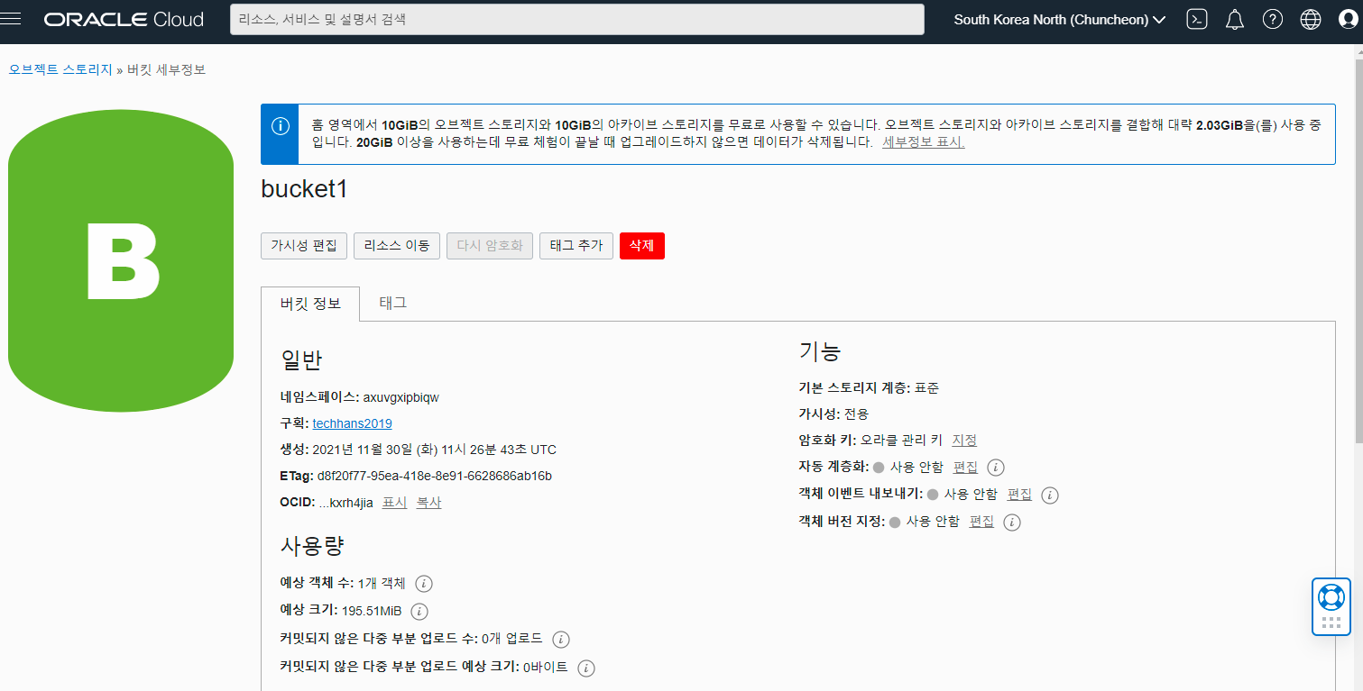Click the green bucket B image
1363x691 pixels.
tap(121, 261)
